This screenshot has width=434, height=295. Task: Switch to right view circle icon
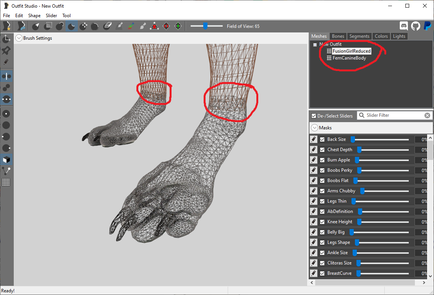[6, 148]
